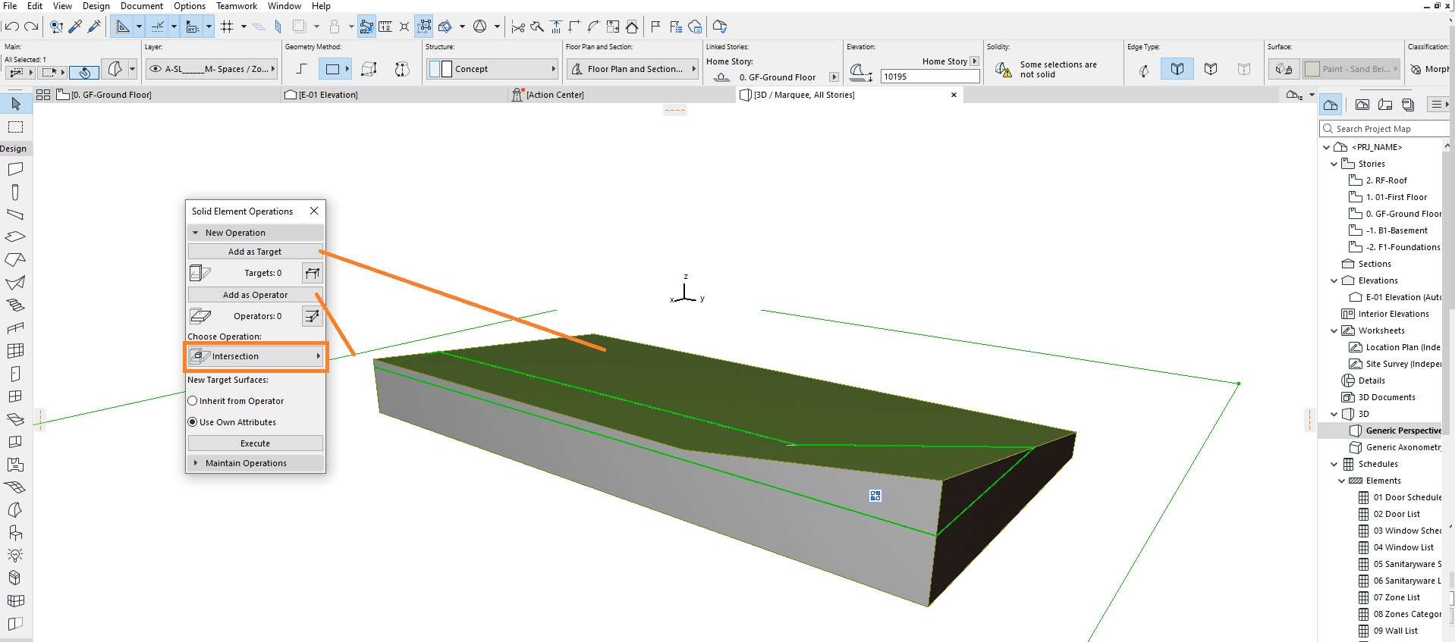Open the File menu
Screen dimensions: 1455x642
pyautogui.click(x=10, y=6)
